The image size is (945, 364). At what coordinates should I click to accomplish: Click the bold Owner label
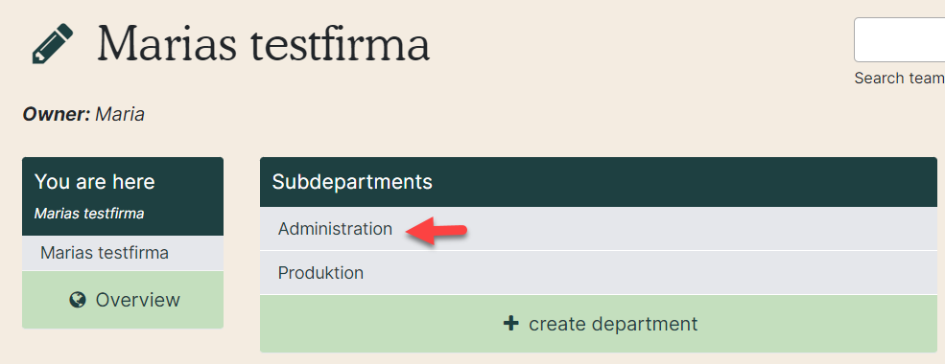(57, 114)
